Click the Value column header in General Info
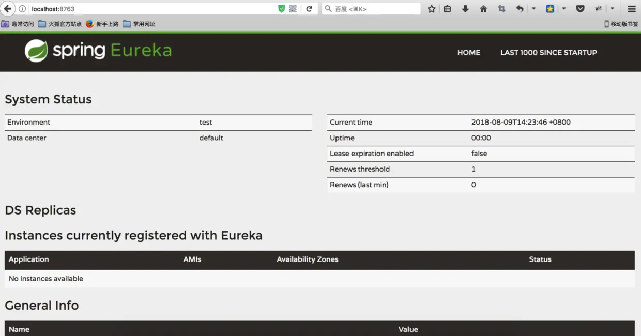The image size is (641, 336). click(408, 329)
